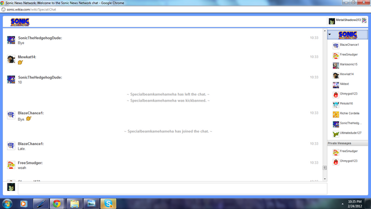The height and width of the screenshot is (209, 371).
Task: Click the emoticon in Mewkat14's message
Action: click(x=20, y=62)
